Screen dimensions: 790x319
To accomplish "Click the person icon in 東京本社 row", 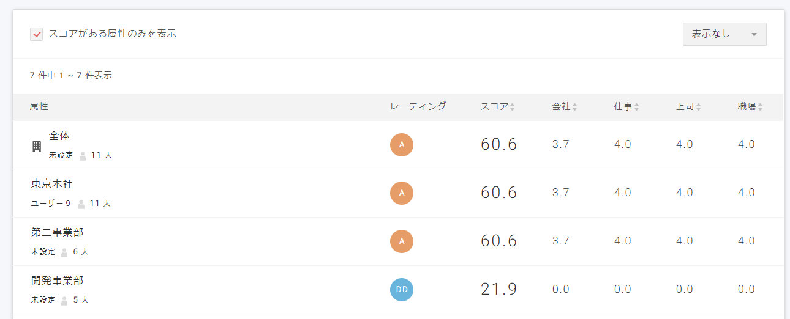I will coord(81,204).
